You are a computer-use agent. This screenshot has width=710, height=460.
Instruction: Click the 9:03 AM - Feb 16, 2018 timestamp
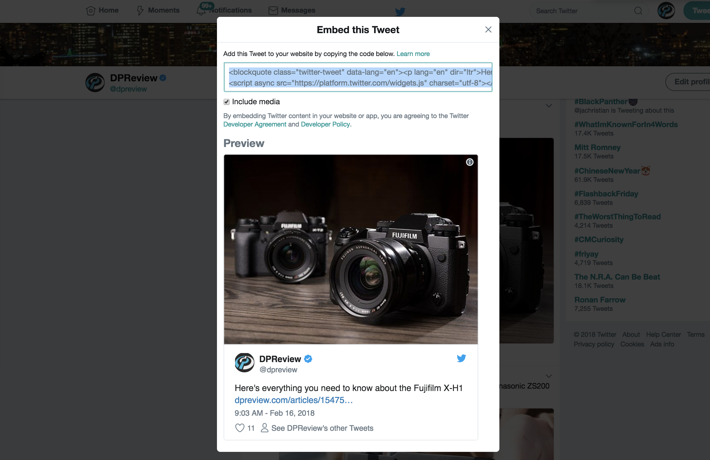[x=275, y=413]
